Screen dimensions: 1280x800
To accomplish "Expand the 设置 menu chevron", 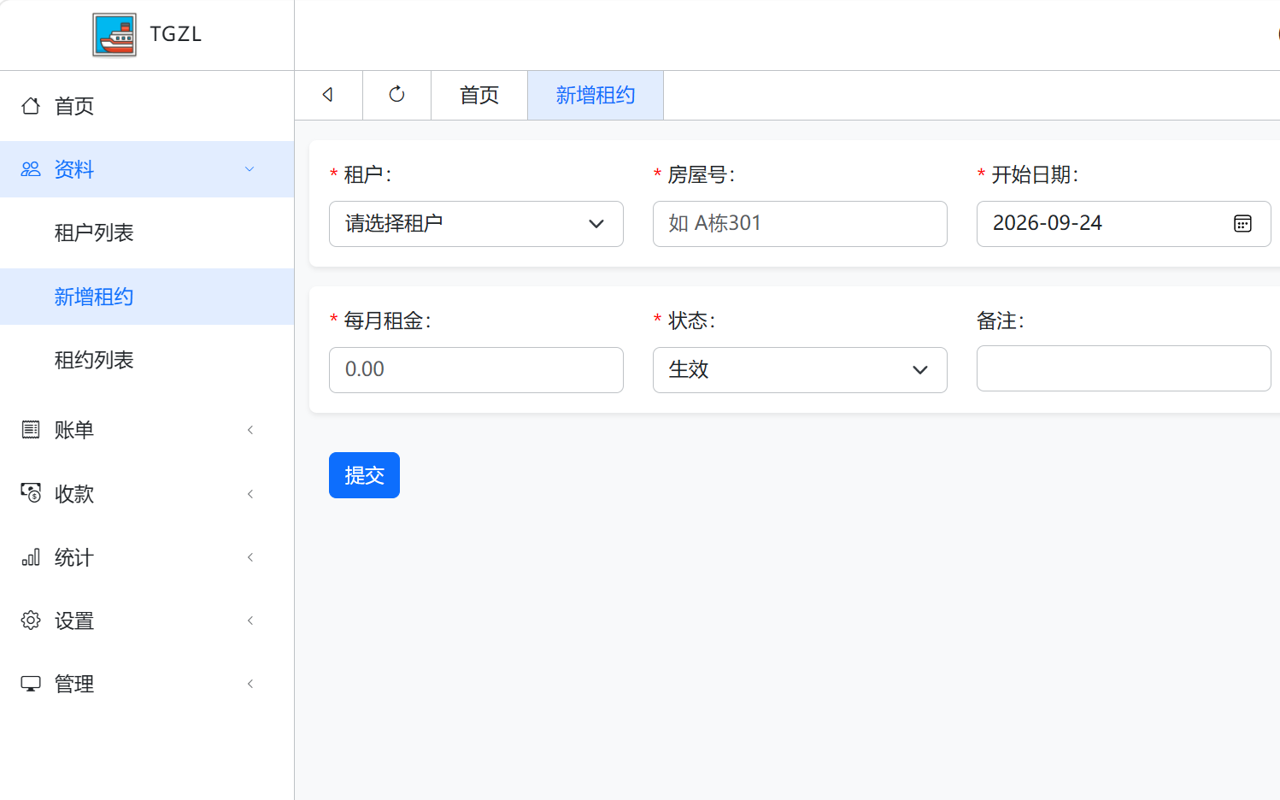I will click(250, 621).
